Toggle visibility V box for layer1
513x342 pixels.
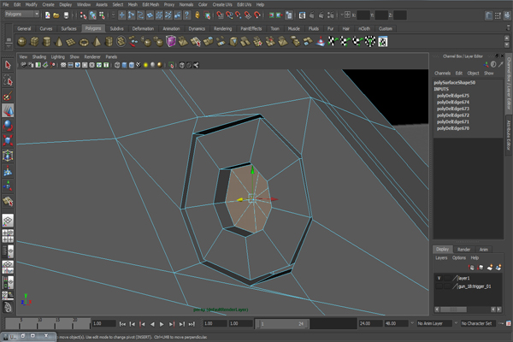(439, 278)
